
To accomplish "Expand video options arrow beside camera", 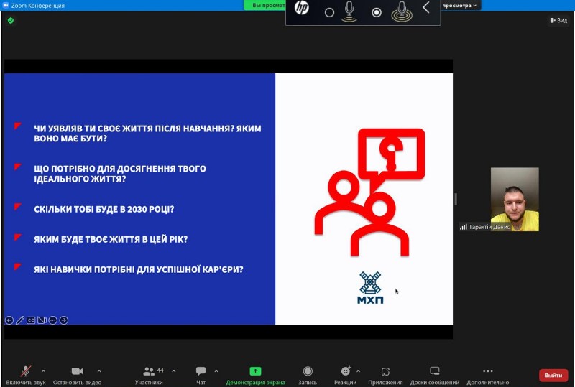I will [99, 371].
